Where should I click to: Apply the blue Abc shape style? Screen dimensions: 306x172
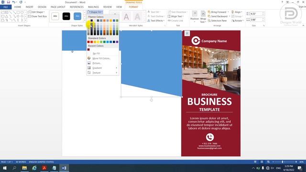tap(77, 16)
